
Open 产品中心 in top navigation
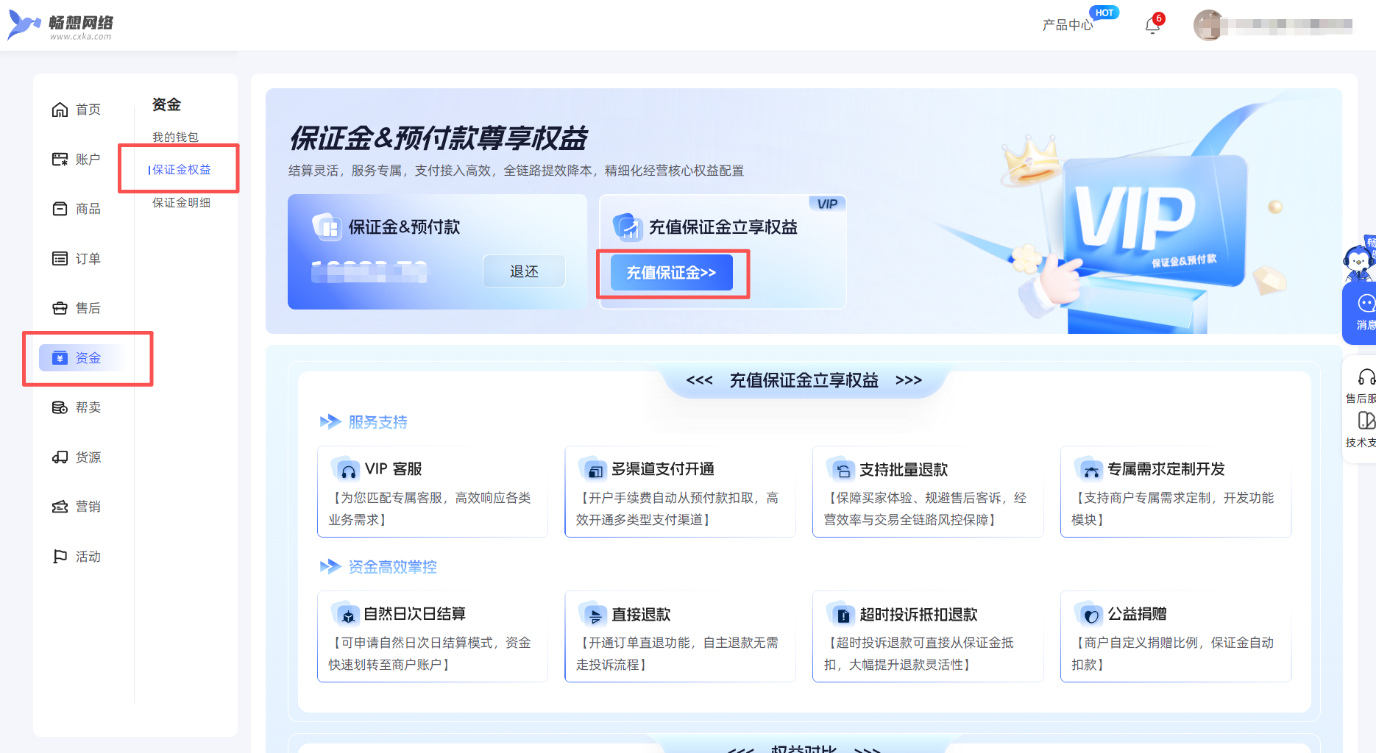[1067, 25]
